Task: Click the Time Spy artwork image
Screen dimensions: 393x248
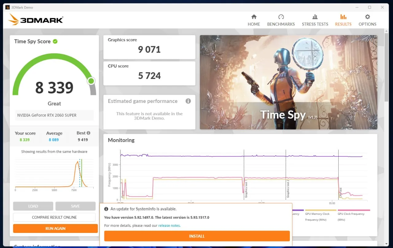Action: (289, 82)
